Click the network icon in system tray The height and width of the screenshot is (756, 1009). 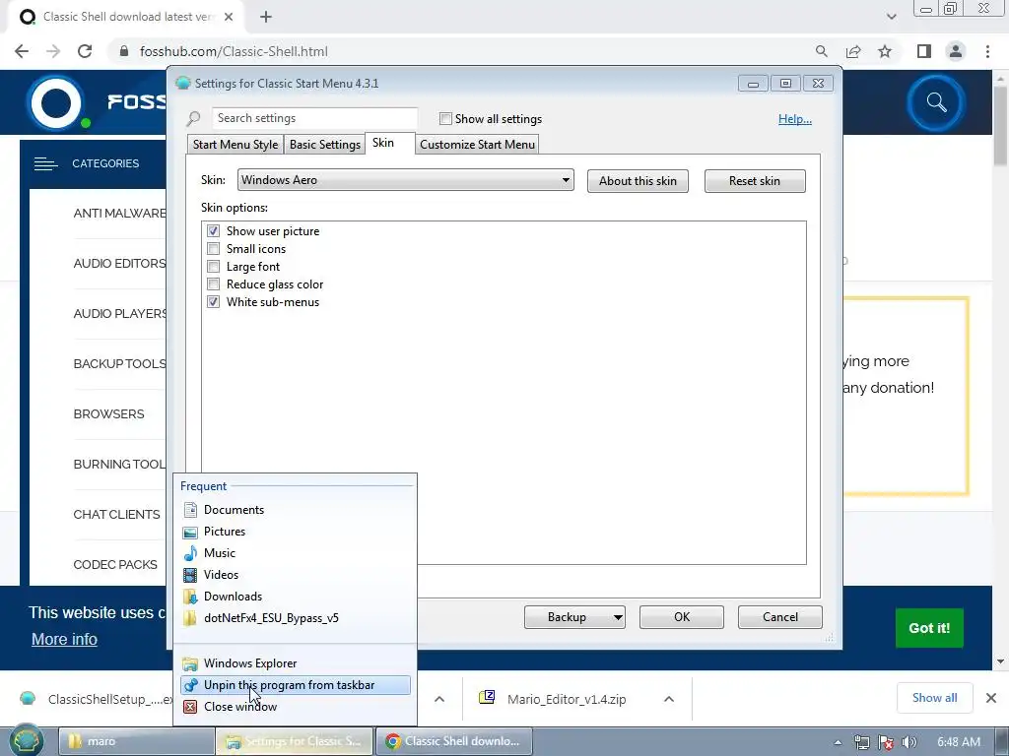[861, 742]
